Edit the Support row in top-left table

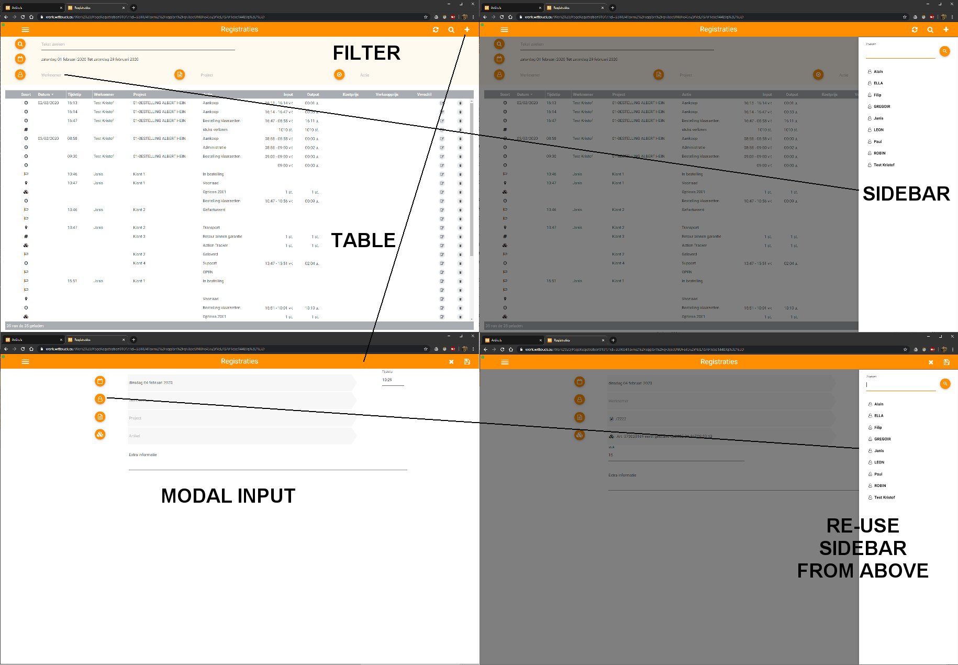point(442,263)
